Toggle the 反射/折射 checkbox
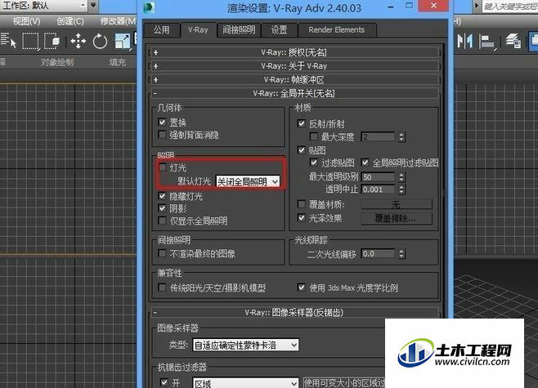This screenshot has width=538, height=388. pyautogui.click(x=301, y=123)
